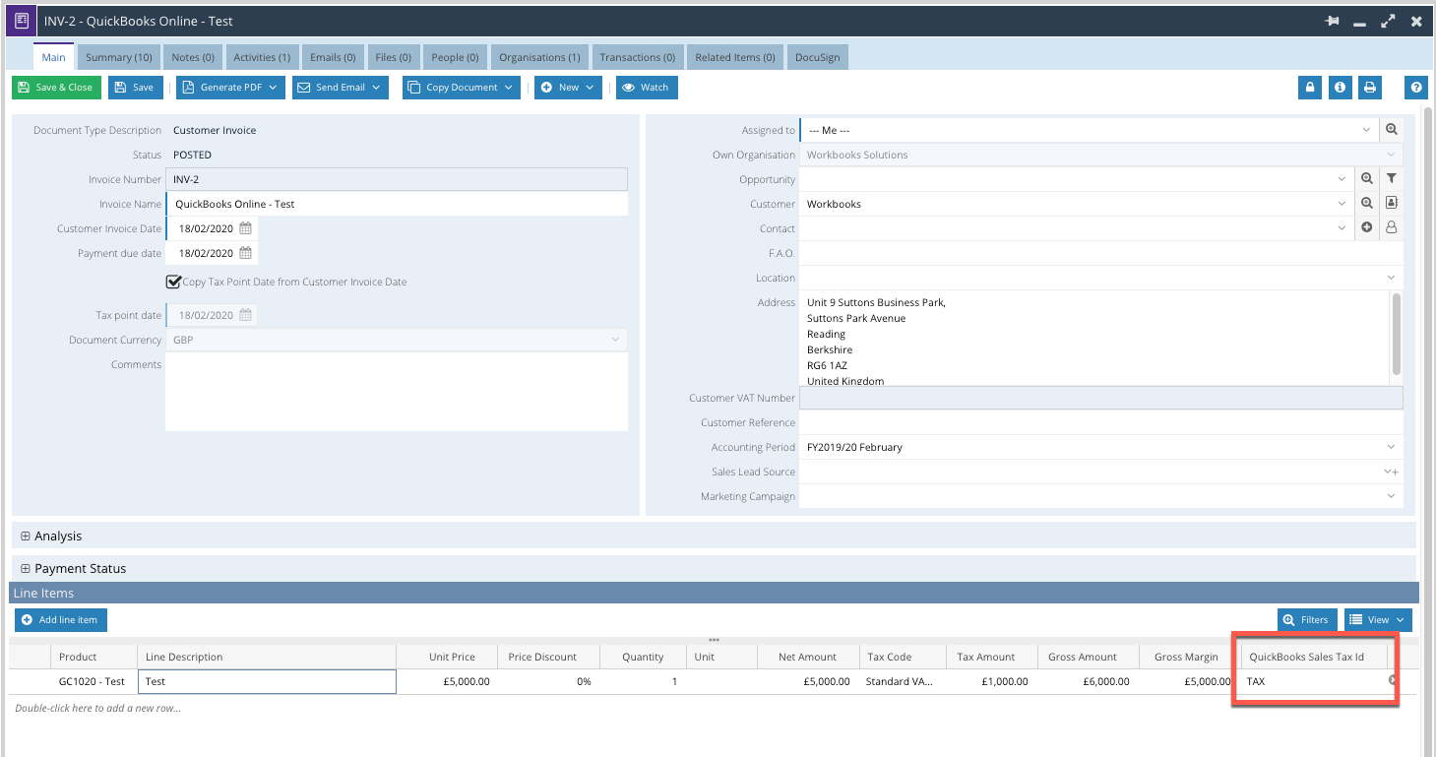This screenshot has height=757, width=1436.
Task: Open the Organisations (1) tab
Action: coord(539,57)
